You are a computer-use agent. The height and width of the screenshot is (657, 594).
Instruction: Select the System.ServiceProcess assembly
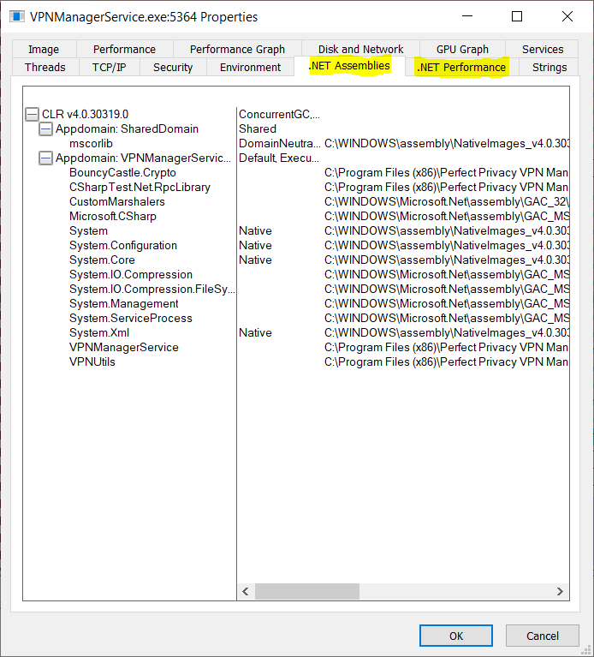(131, 318)
